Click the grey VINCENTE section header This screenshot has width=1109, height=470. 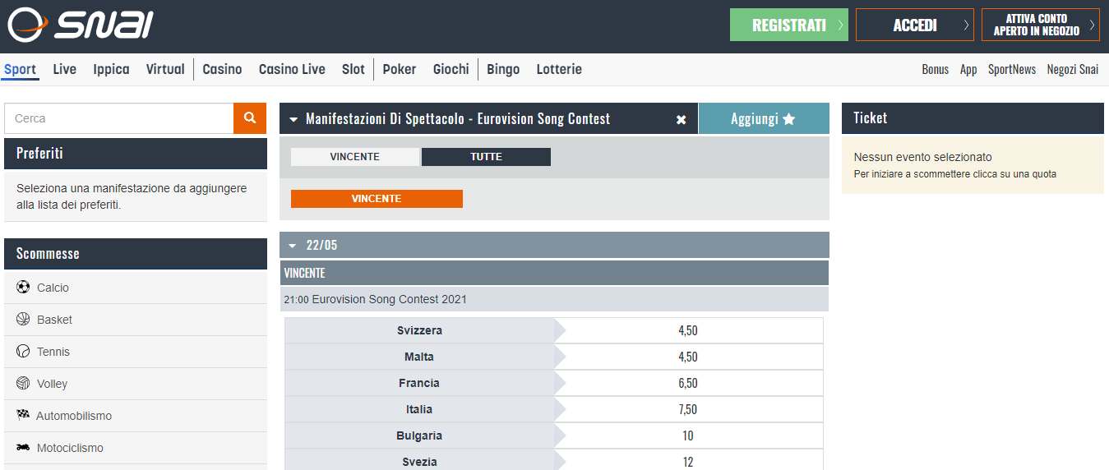click(x=554, y=273)
